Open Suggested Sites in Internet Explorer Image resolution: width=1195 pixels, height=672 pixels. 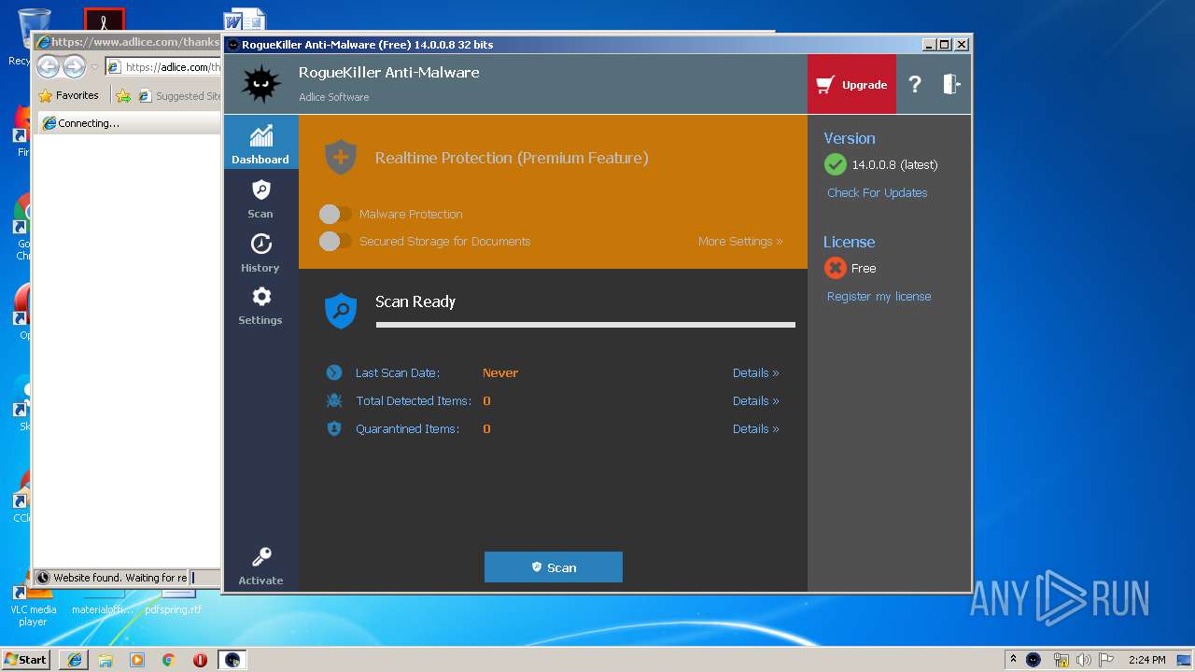point(179,95)
